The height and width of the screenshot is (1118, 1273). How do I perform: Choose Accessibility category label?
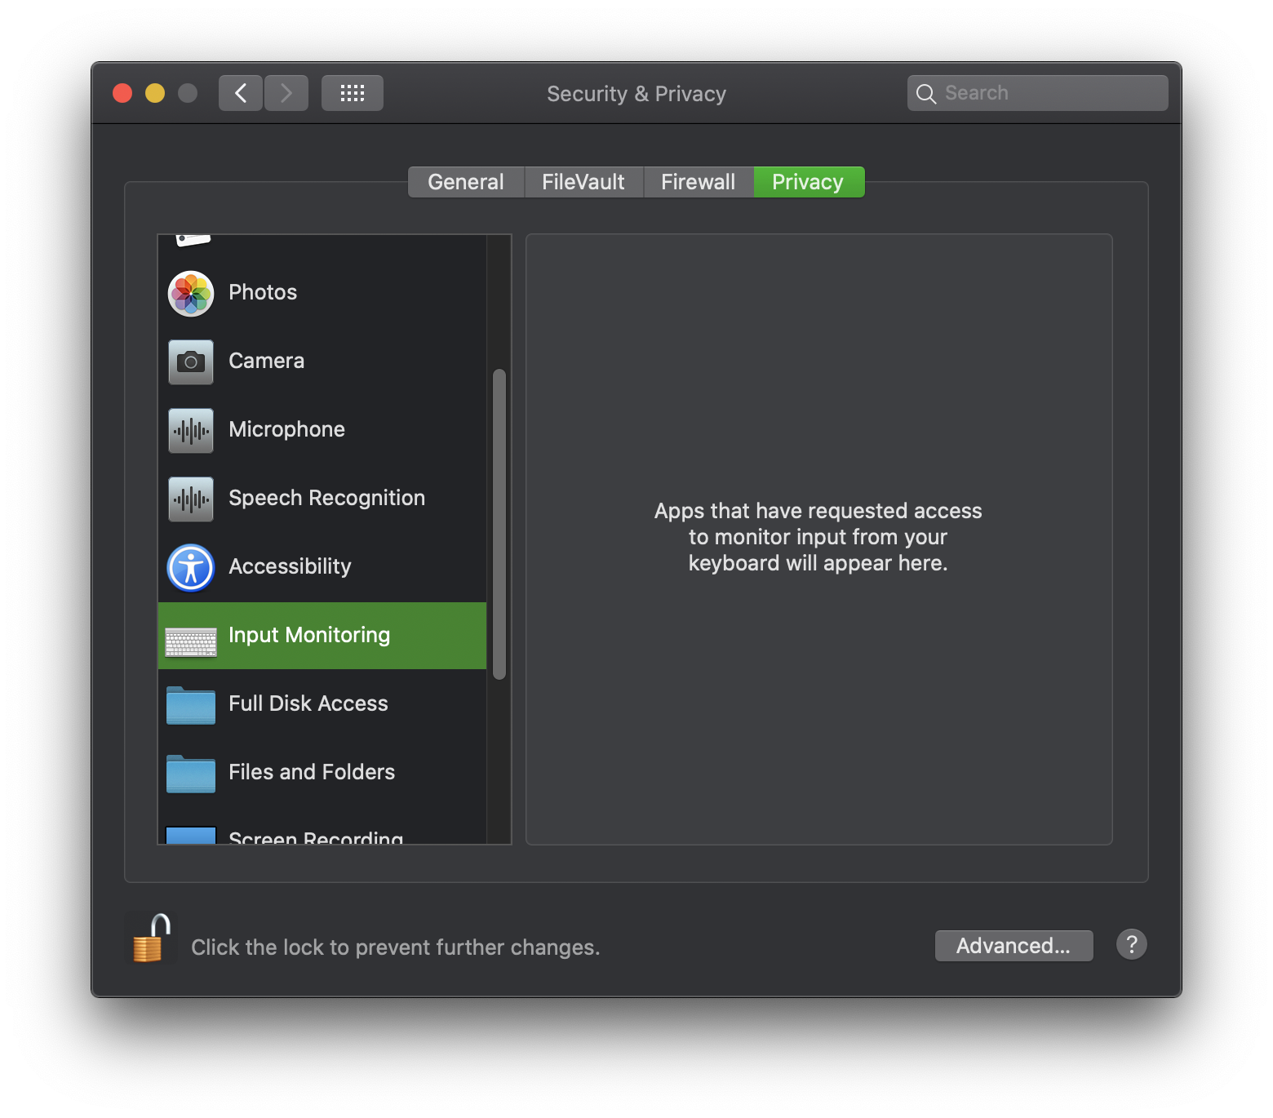[291, 566]
